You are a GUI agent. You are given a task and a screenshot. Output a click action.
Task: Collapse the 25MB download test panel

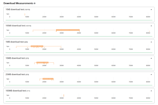[x=151, y=75]
